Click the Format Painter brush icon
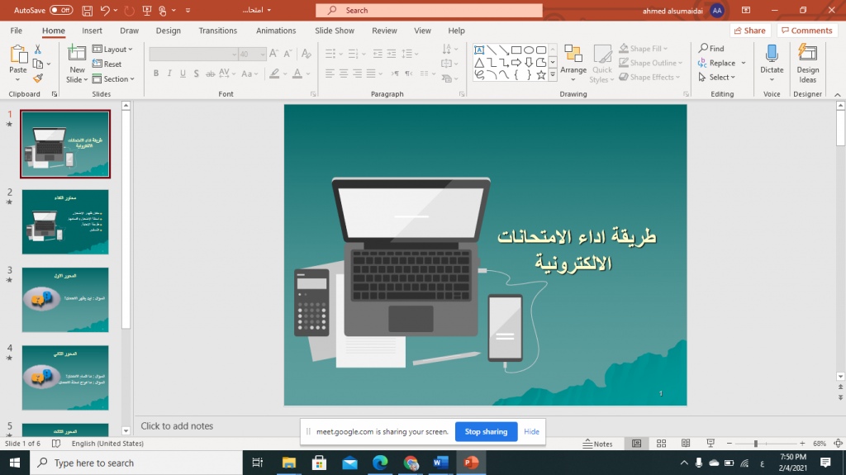 point(38,78)
